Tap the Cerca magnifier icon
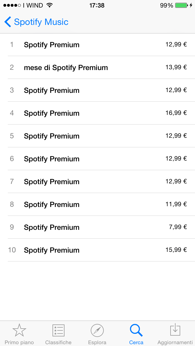This screenshot has width=195, height=346. [136, 330]
